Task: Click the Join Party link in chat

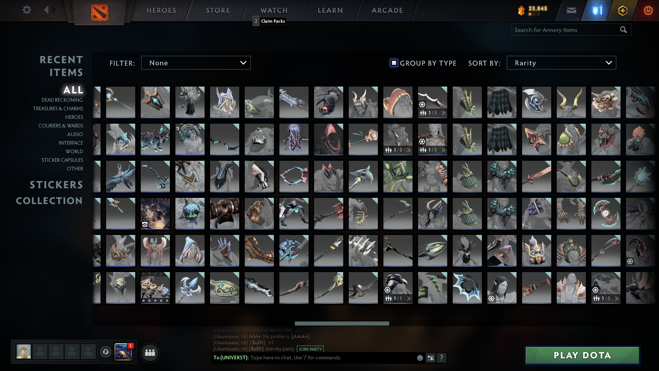Action: point(310,349)
